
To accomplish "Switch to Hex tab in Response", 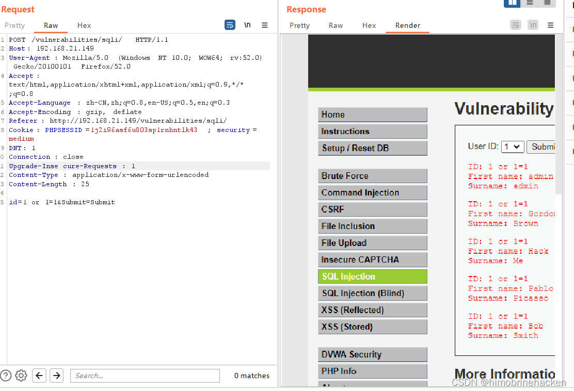I will (x=369, y=25).
